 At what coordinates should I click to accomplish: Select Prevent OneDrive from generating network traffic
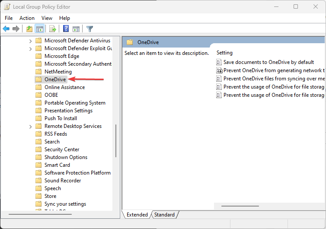(274, 70)
